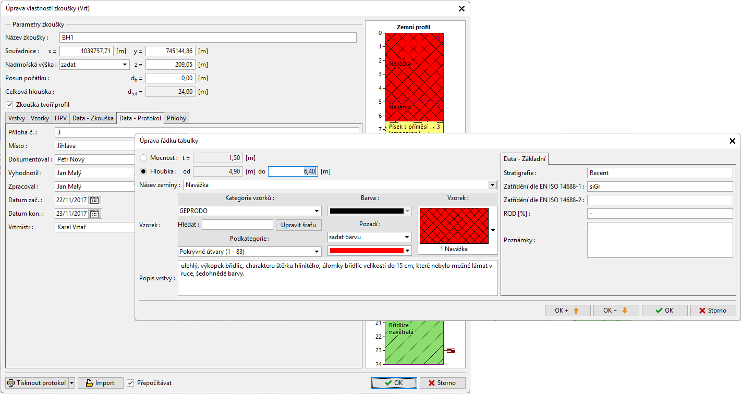Select the Mocnost radio button
The height and width of the screenshot is (397, 742).
pyautogui.click(x=144, y=158)
